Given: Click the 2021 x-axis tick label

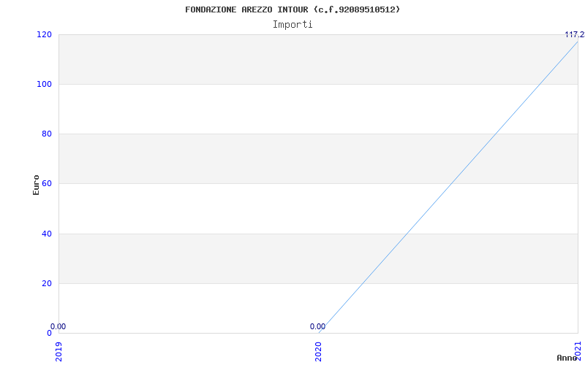Looking at the screenshot, I should (x=578, y=352).
